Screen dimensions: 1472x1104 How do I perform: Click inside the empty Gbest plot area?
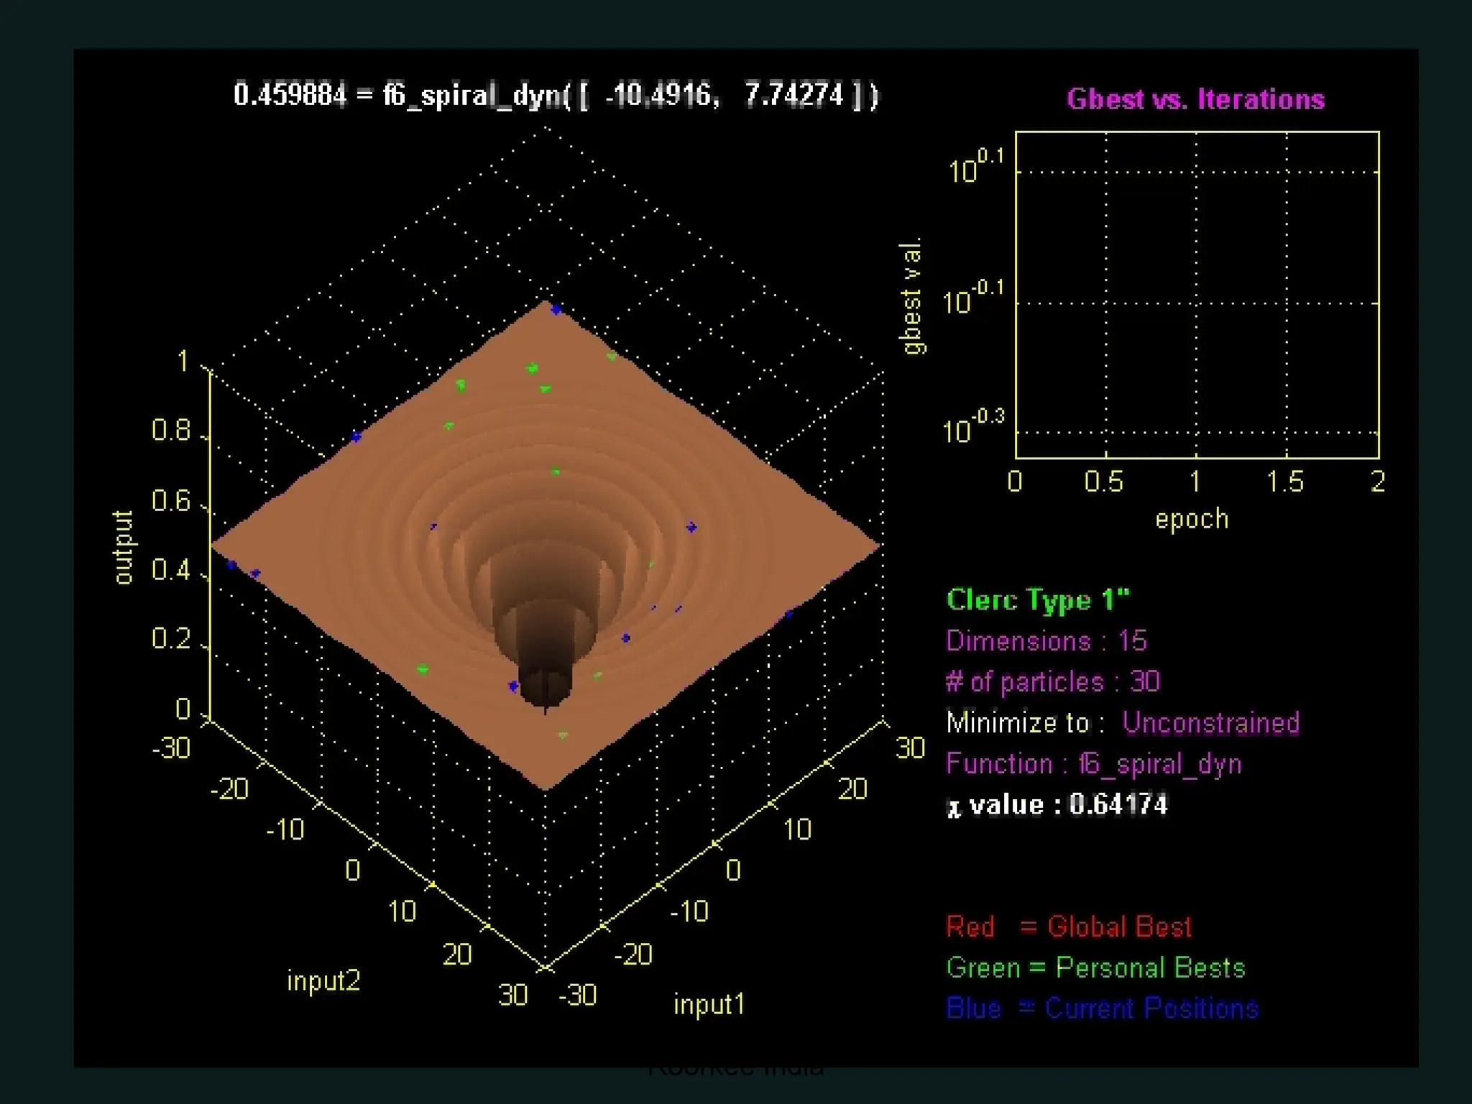(1197, 295)
